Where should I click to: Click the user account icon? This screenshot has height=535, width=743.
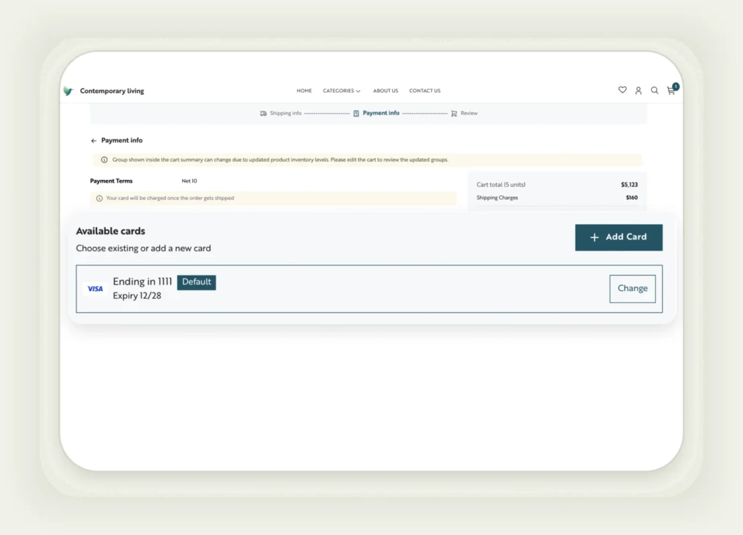point(638,90)
